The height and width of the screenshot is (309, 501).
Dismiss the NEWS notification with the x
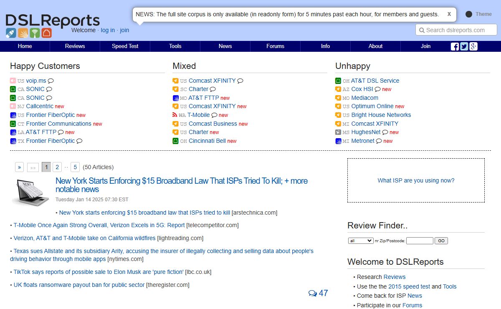point(449,14)
